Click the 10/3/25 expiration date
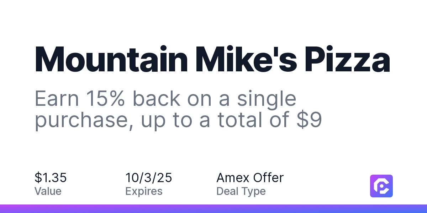The width and height of the screenshot is (427, 213). (x=149, y=177)
